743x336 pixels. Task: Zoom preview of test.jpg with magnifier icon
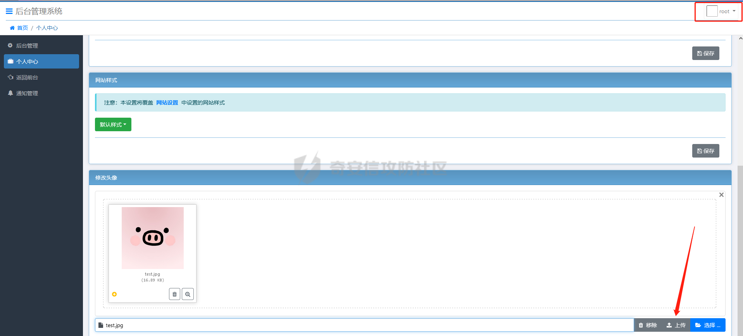[188, 294]
